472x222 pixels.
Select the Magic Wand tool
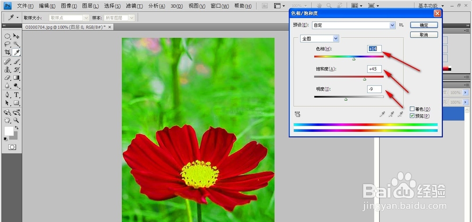(17, 44)
